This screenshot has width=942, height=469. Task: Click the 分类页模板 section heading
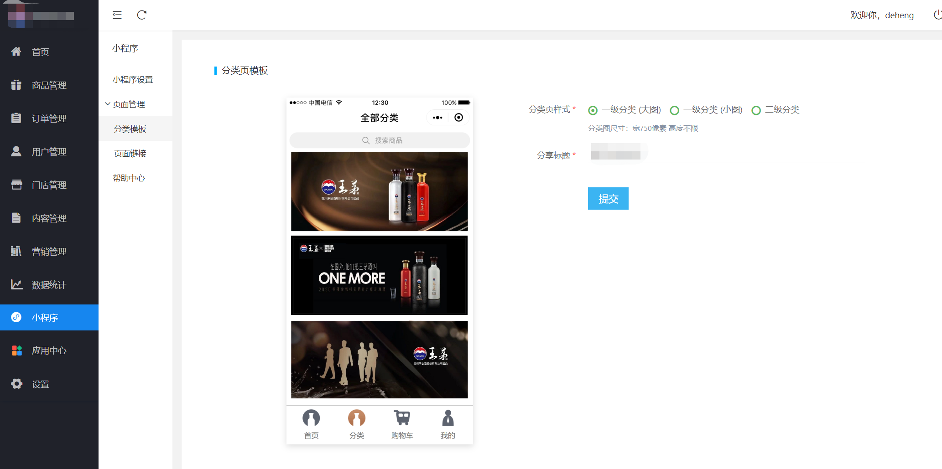[245, 70]
